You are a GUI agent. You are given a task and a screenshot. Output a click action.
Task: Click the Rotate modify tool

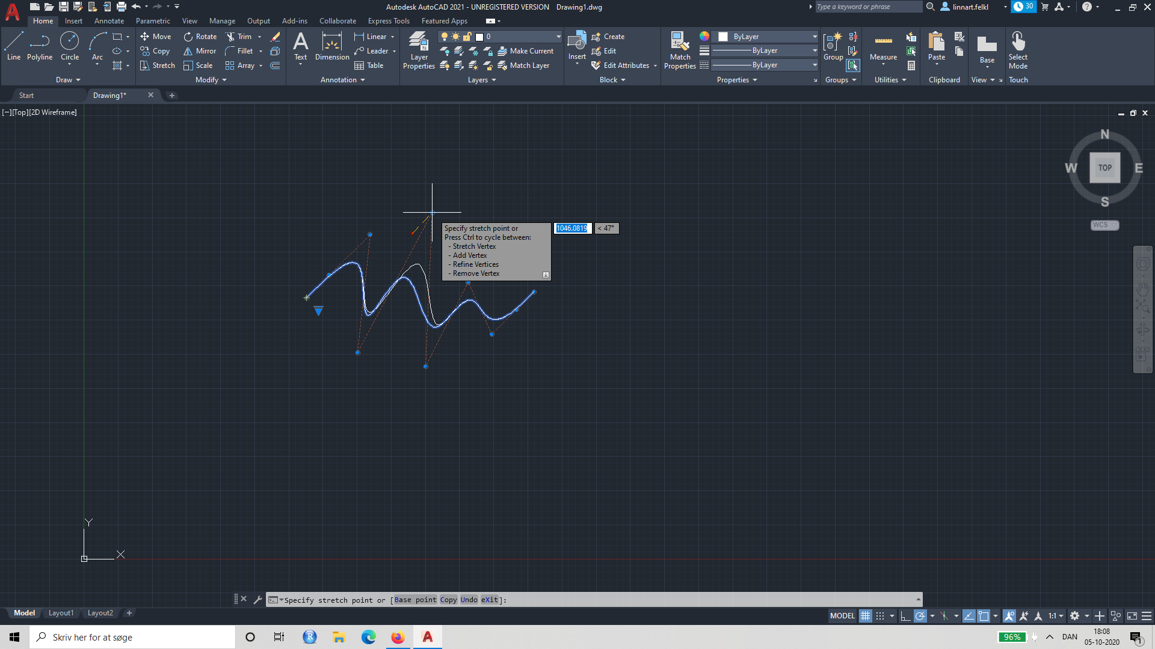[x=200, y=37]
